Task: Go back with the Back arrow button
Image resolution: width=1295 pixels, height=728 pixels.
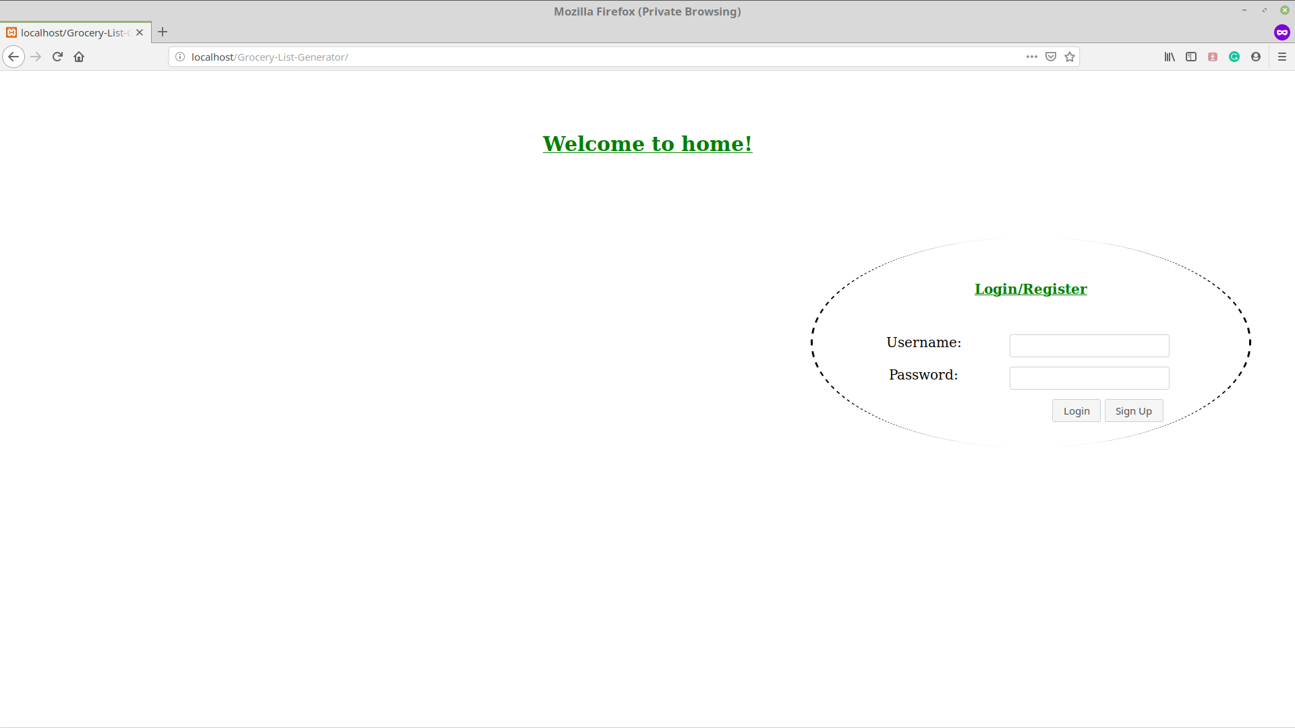Action: [x=13, y=57]
